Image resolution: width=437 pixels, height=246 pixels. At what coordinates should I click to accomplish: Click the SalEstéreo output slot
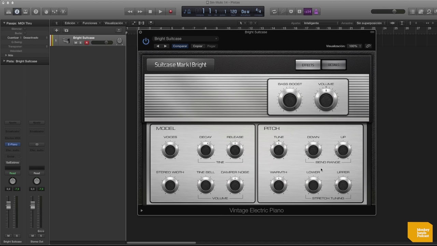click(x=13, y=163)
